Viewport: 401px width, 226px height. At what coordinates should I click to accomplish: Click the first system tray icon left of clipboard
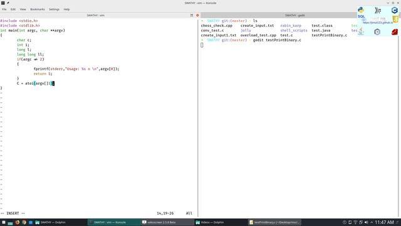point(345,222)
